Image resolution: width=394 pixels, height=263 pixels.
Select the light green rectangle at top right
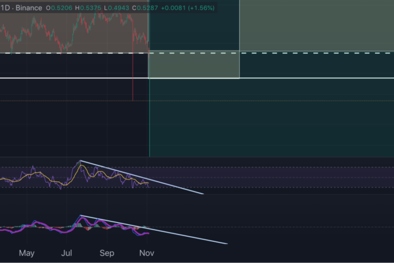[315, 26]
